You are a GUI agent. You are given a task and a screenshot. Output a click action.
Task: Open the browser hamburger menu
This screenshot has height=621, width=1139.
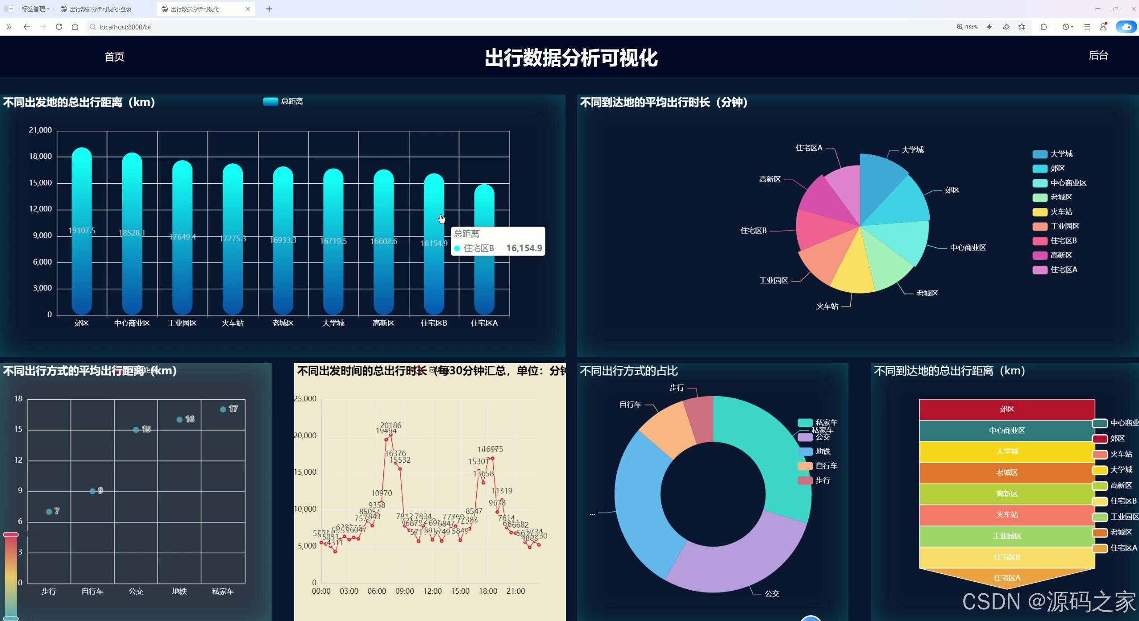[x=1087, y=27]
